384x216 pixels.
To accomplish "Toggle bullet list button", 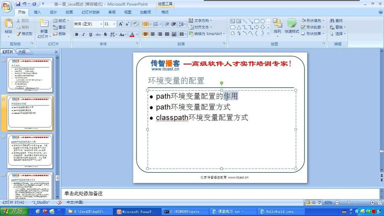I will coord(146,24).
